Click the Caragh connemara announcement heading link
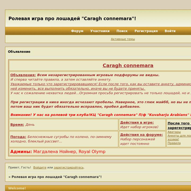 128,66
